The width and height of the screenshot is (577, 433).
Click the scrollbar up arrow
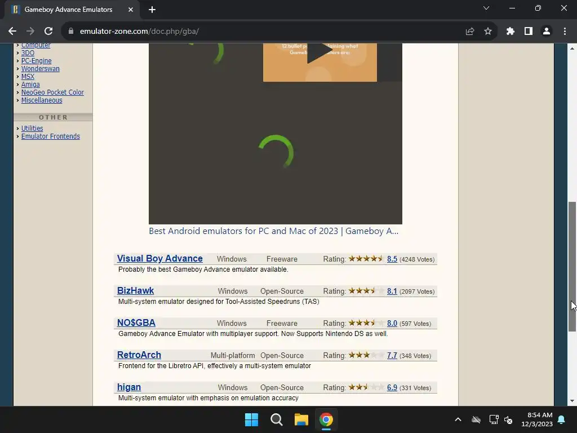point(572,48)
